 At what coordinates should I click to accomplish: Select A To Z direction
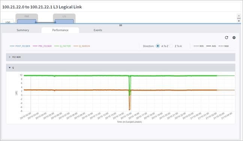point(158,46)
